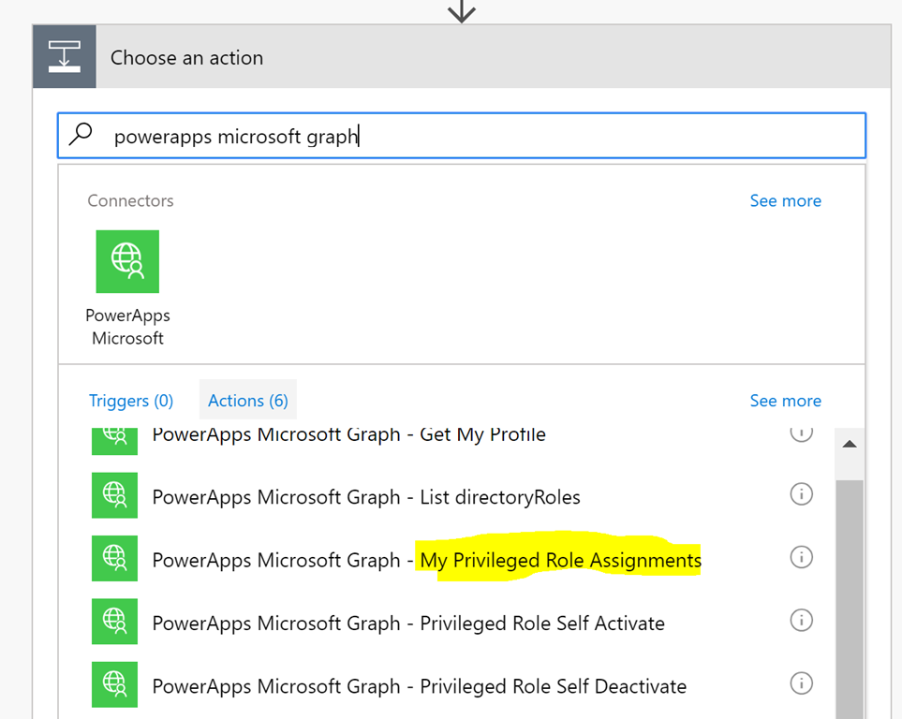This screenshot has height=719, width=902.
Task: Click the Choose an action header icon
Action: [x=65, y=56]
